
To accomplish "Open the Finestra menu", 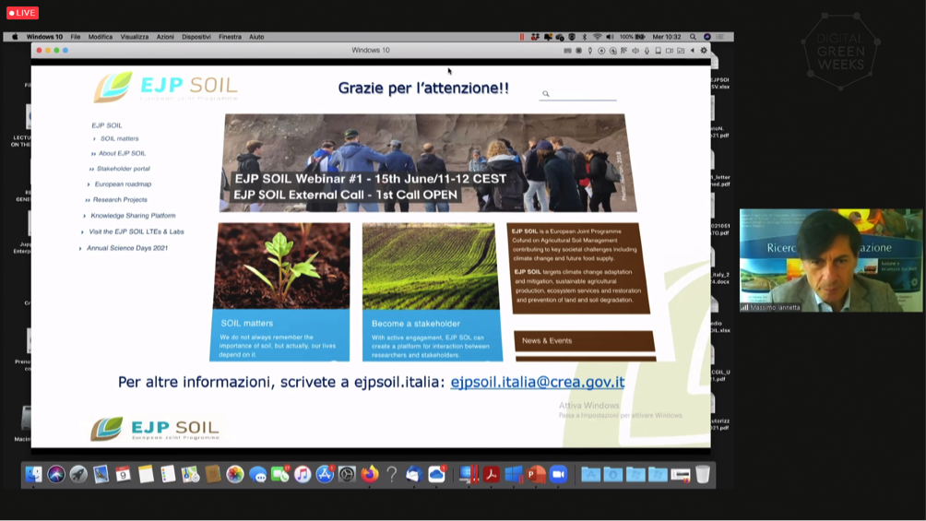I will coord(230,37).
